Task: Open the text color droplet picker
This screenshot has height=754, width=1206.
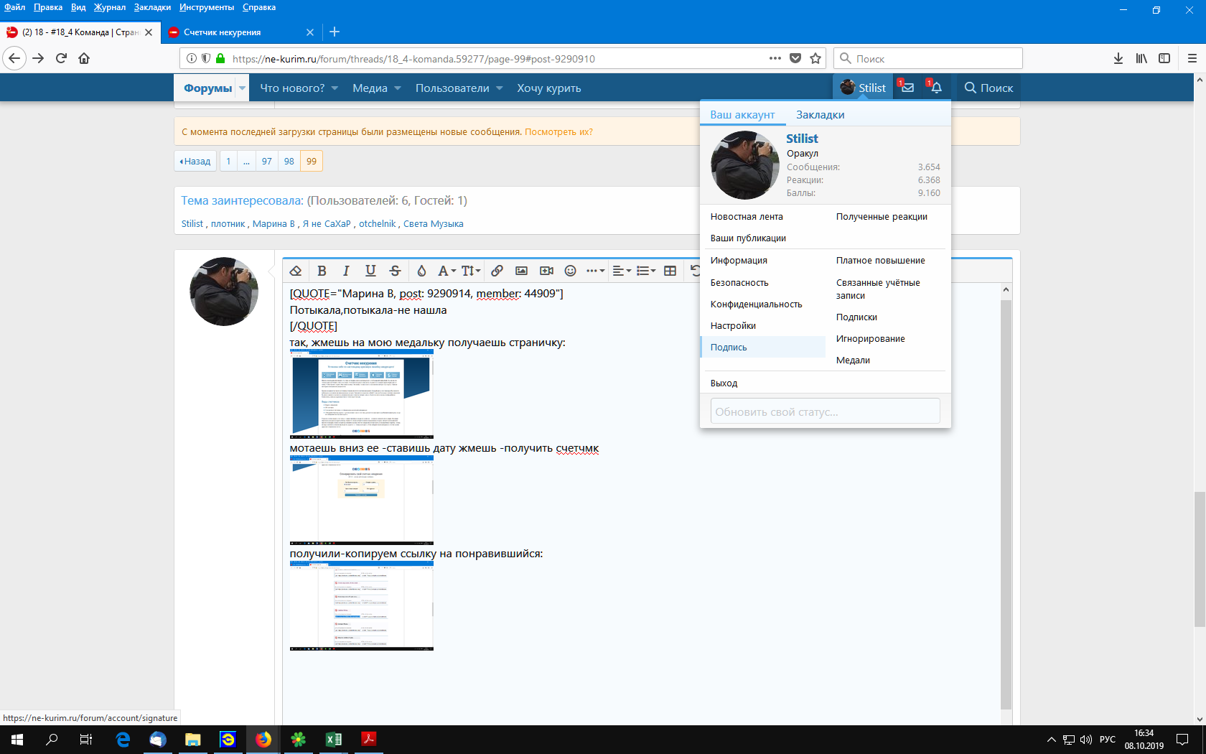Action: tap(421, 271)
